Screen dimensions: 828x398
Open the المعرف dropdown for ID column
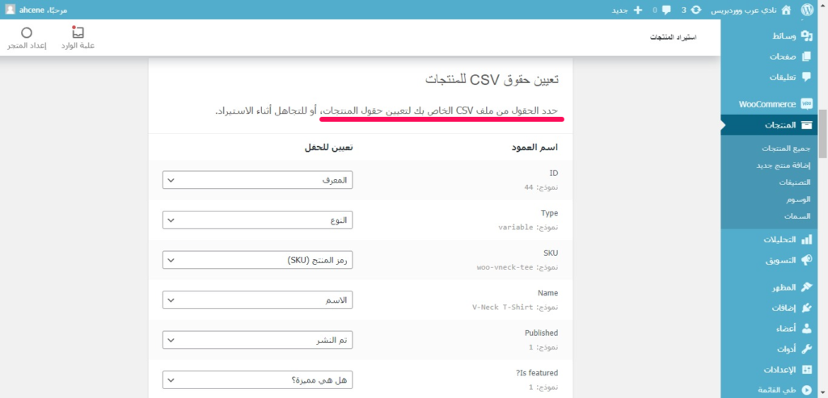[257, 180]
